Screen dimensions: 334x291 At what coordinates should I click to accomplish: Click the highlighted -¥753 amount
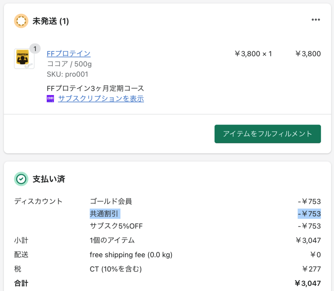click(309, 214)
